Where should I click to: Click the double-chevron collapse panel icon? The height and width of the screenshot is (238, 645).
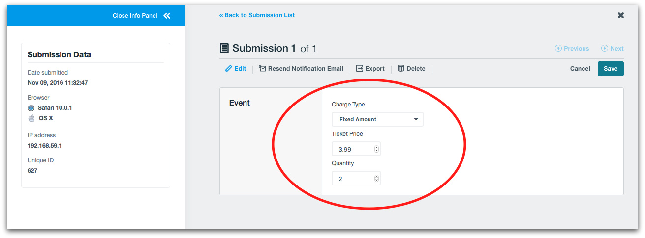click(x=167, y=16)
